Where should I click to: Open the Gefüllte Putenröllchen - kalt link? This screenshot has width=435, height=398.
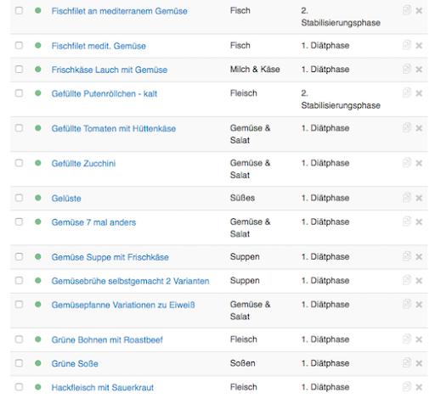tap(105, 93)
